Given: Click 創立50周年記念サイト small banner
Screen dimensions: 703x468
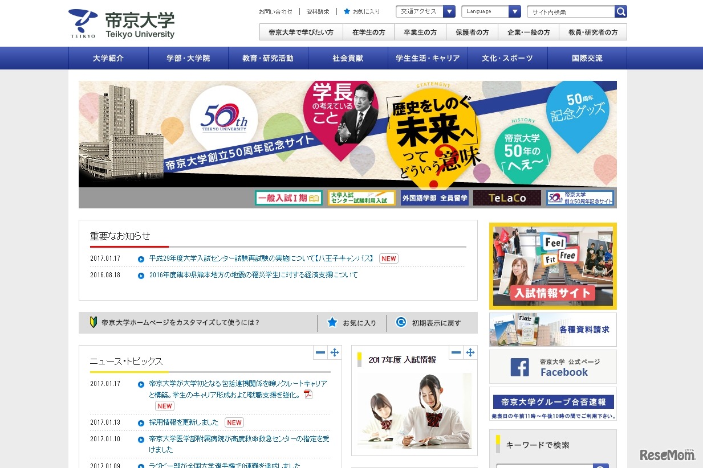Looking at the screenshot, I should click(x=580, y=198).
